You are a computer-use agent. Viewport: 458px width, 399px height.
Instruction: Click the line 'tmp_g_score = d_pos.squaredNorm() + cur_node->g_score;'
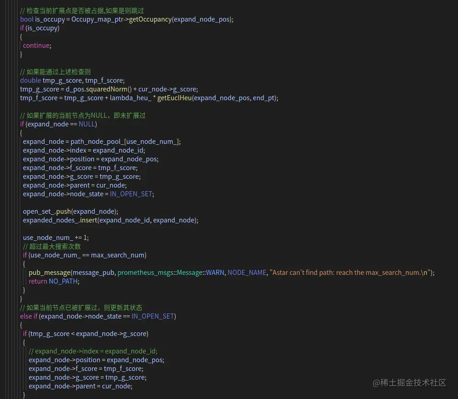tap(109, 89)
